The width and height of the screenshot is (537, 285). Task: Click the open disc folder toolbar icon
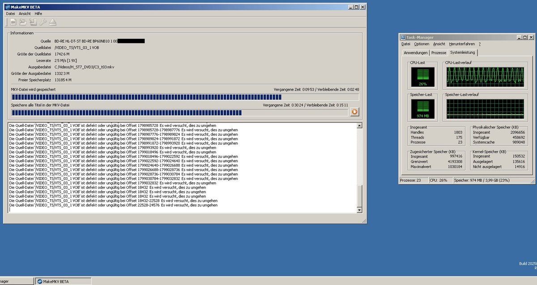23,21
